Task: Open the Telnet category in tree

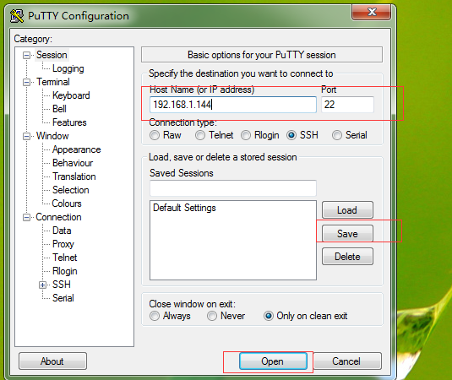Action: [64, 258]
